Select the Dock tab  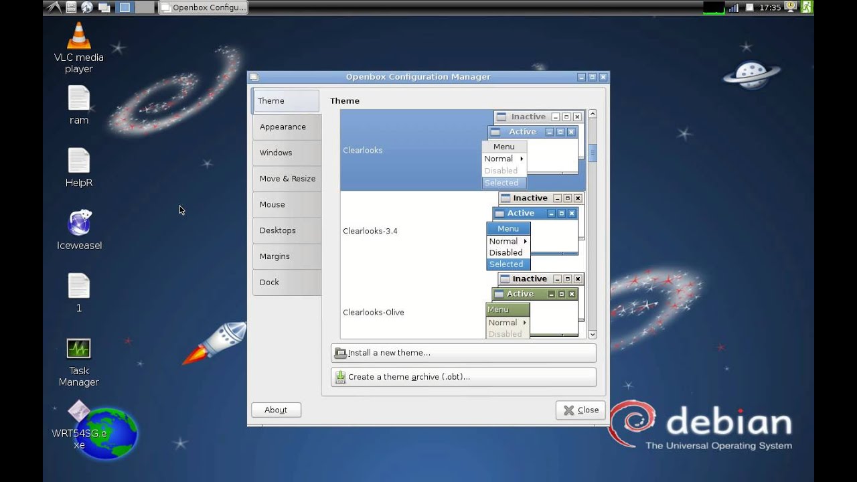(287, 282)
